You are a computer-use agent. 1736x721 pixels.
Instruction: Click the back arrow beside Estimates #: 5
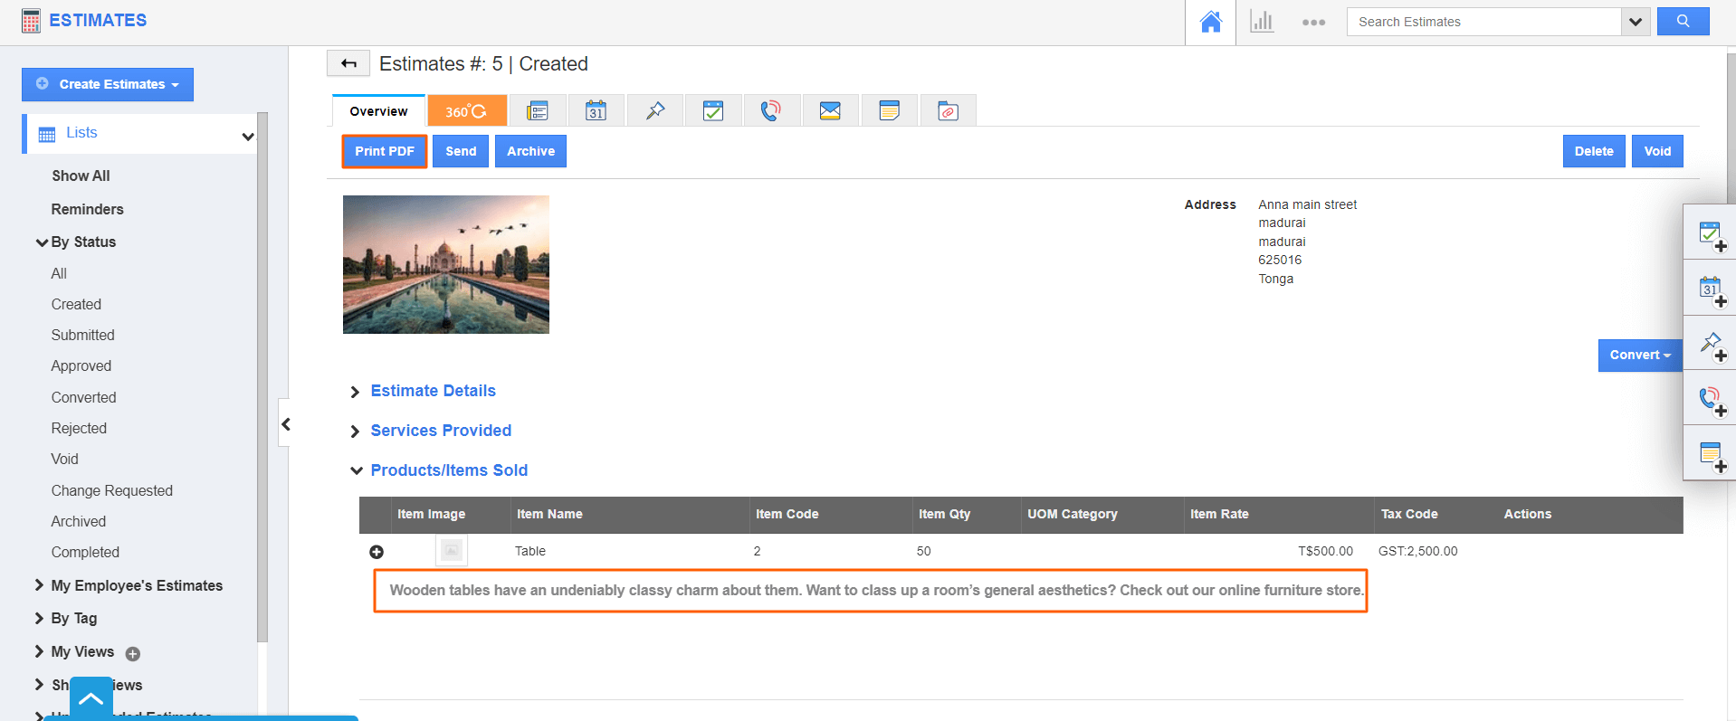click(x=348, y=63)
